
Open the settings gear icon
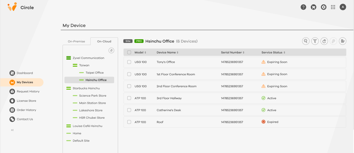[x=324, y=7]
